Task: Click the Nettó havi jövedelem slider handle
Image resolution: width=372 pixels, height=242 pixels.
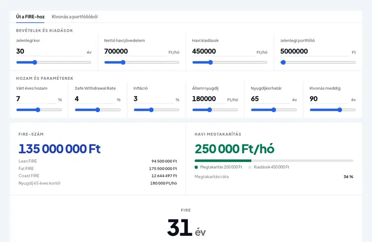Action: point(123,62)
